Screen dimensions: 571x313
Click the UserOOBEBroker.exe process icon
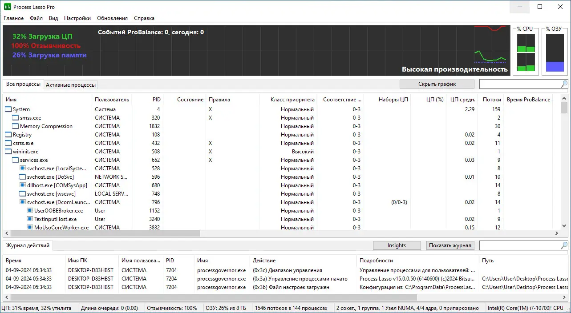30,211
